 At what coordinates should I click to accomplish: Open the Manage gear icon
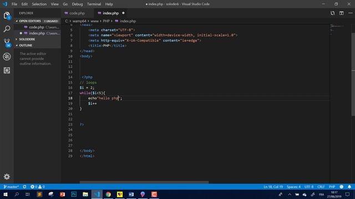(x=7, y=176)
